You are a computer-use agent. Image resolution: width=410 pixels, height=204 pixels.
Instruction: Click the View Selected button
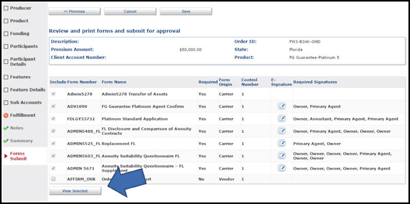point(75,191)
